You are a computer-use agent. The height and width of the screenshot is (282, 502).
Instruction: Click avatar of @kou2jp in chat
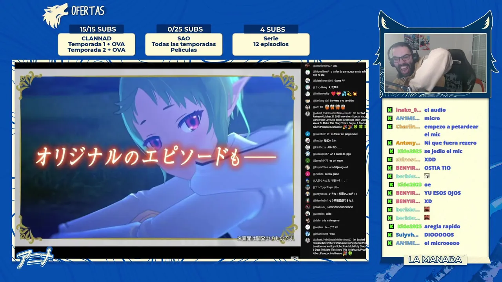[308, 141]
